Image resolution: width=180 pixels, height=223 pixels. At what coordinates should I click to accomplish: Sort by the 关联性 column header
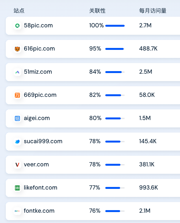tap(97, 11)
